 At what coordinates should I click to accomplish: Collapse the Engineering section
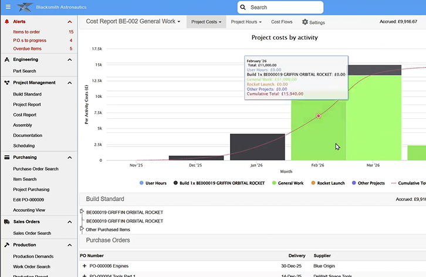coord(70,60)
